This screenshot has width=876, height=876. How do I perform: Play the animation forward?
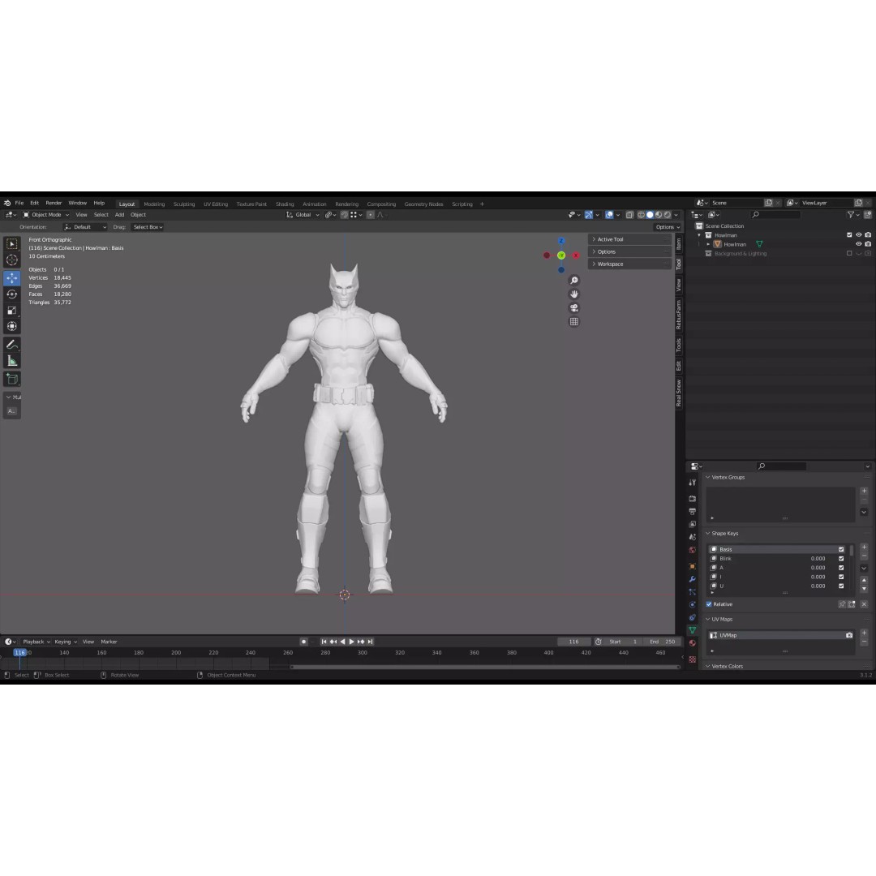coord(351,642)
